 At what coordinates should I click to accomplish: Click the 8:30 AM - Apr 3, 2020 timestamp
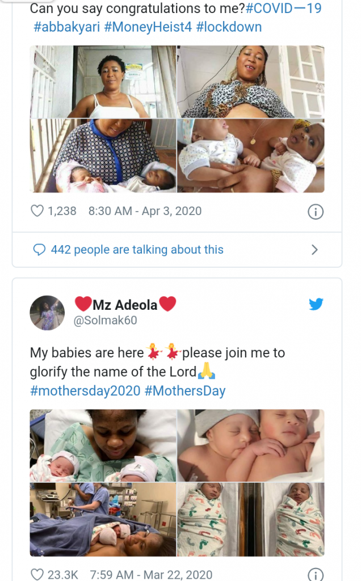coord(145,211)
